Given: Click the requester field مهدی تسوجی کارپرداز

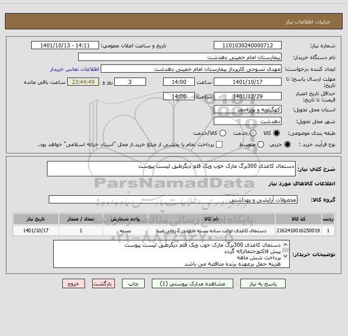Looking at the screenshot, I should click(x=191, y=69).
